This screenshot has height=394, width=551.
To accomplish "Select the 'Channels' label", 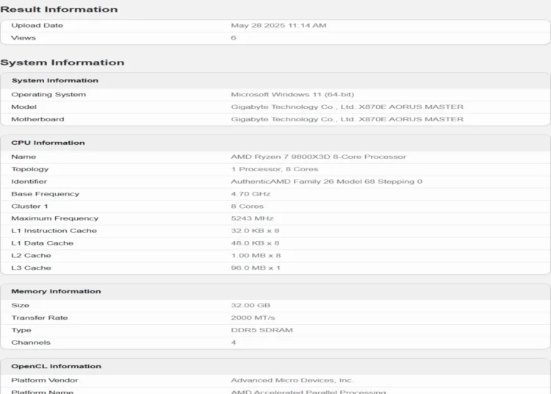I will [31, 343].
